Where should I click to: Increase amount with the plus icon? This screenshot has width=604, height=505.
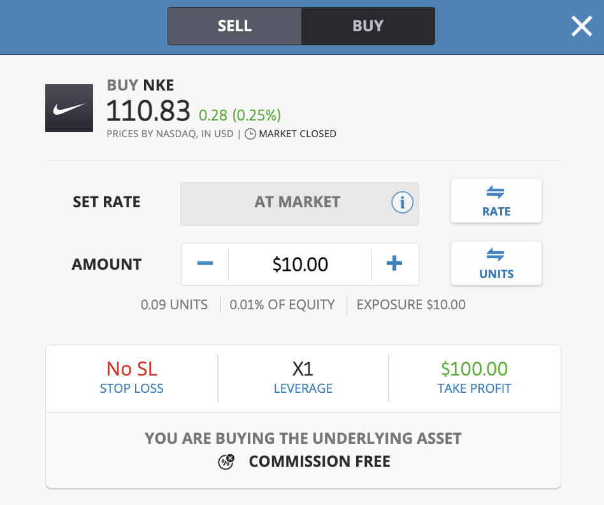(395, 263)
